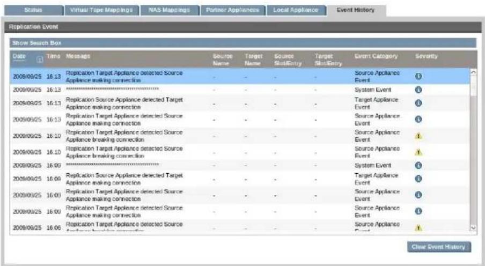Select 16:13 Source Appliance detected Target message

tap(124, 104)
